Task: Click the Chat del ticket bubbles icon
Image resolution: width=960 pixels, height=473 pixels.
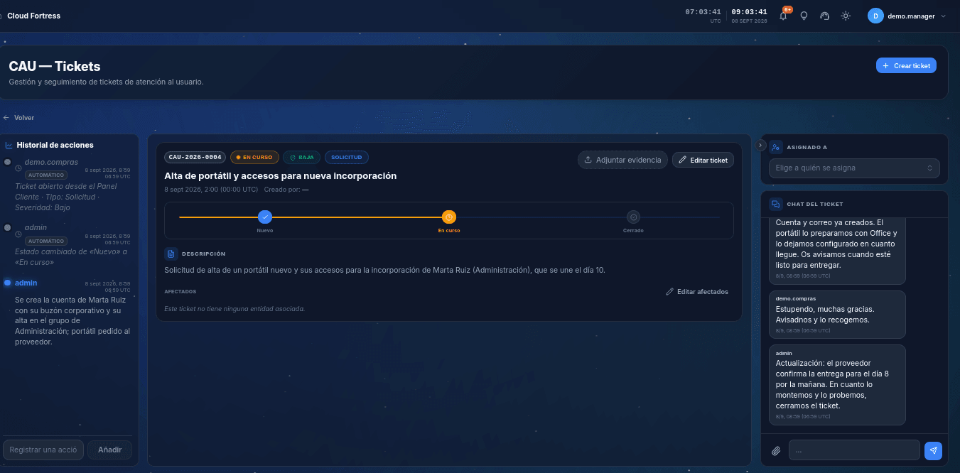Action: 776,204
